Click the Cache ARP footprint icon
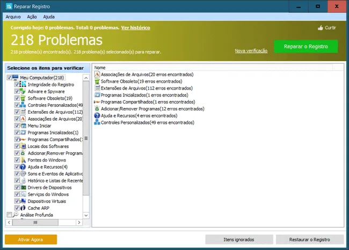This screenshot has width=349, height=250. click(x=23, y=208)
